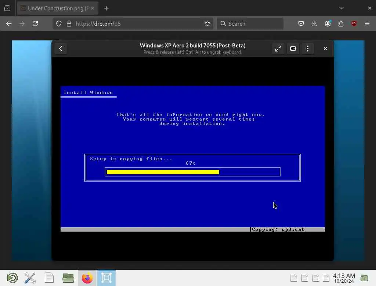
Task: Open the extensions menu
Action: coord(341,24)
